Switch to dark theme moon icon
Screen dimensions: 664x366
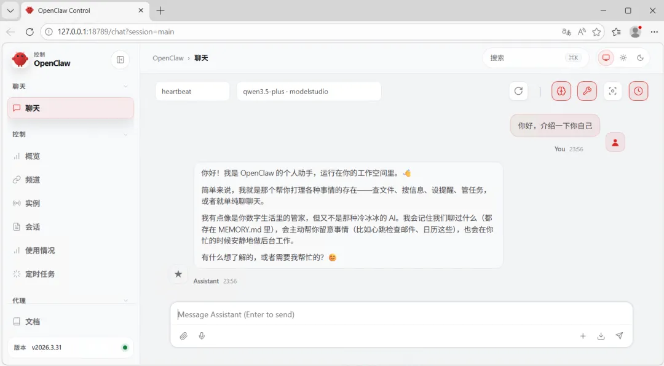click(640, 58)
